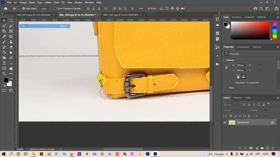Image resolution: width=280 pixels, height=157 pixels.
Task: Click the Share image icon
Action: 276,9
